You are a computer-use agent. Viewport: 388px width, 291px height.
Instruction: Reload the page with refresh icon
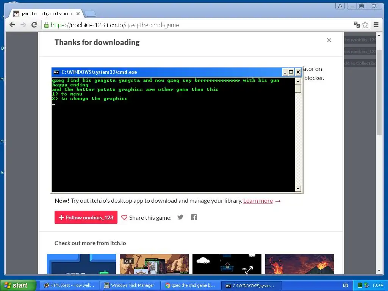pyautogui.click(x=34, y=25)
